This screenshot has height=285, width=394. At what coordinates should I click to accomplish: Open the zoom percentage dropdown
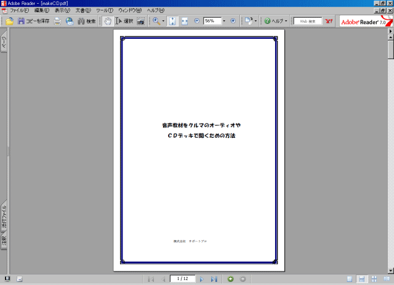point(223,21)
